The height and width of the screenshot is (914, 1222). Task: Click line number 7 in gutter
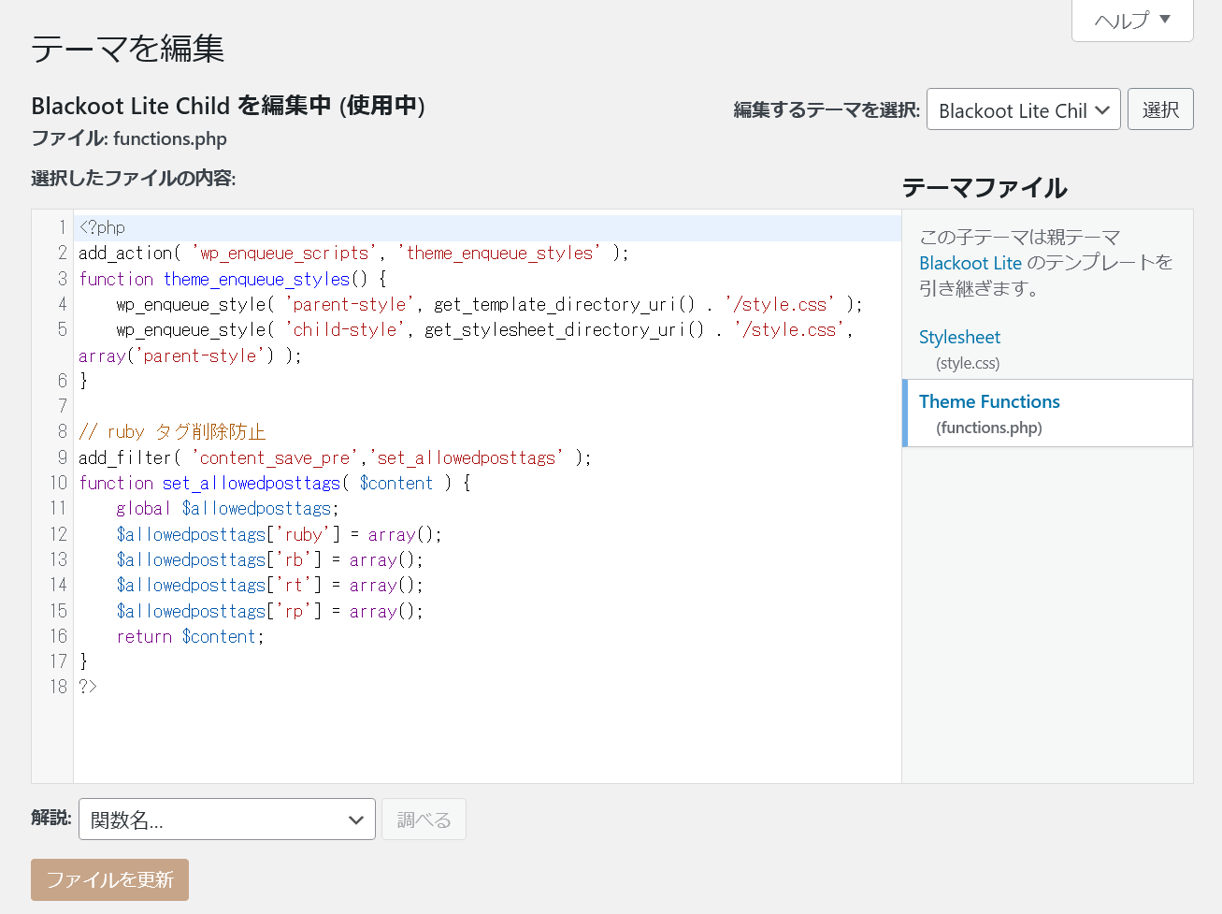(63, 406)
